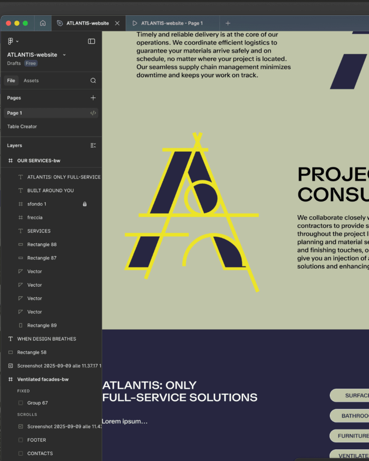Close the ATLANTIS-website tab
Viewport: 369px width, 461px height.
point(117,23)
